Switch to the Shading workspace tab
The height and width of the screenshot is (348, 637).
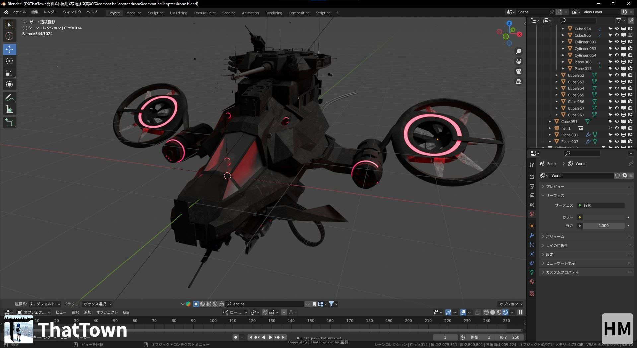(x=229, y=13)
